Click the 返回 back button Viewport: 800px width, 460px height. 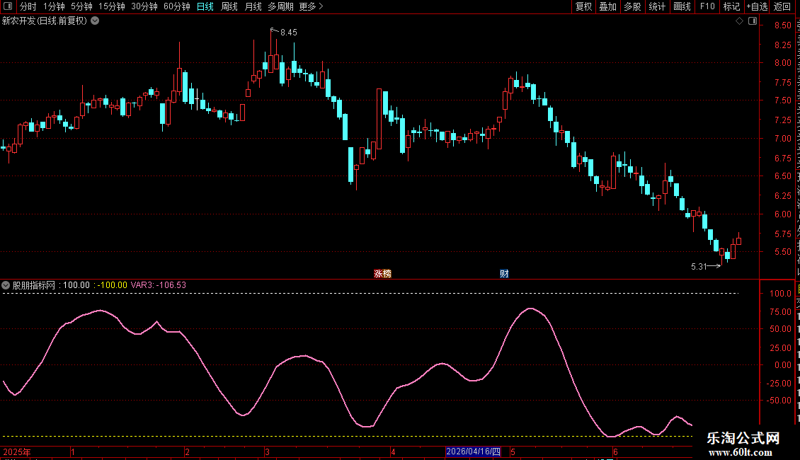pyautogui.click(x=782, y=6)
